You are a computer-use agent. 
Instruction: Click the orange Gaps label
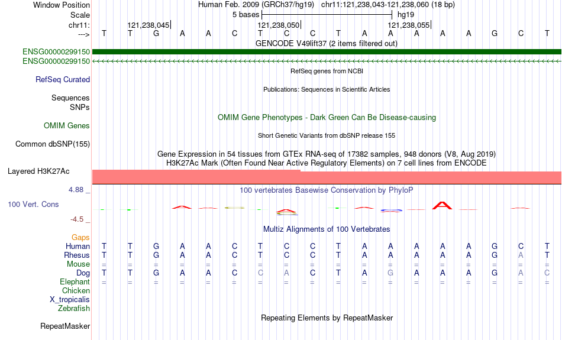point(80,238)
